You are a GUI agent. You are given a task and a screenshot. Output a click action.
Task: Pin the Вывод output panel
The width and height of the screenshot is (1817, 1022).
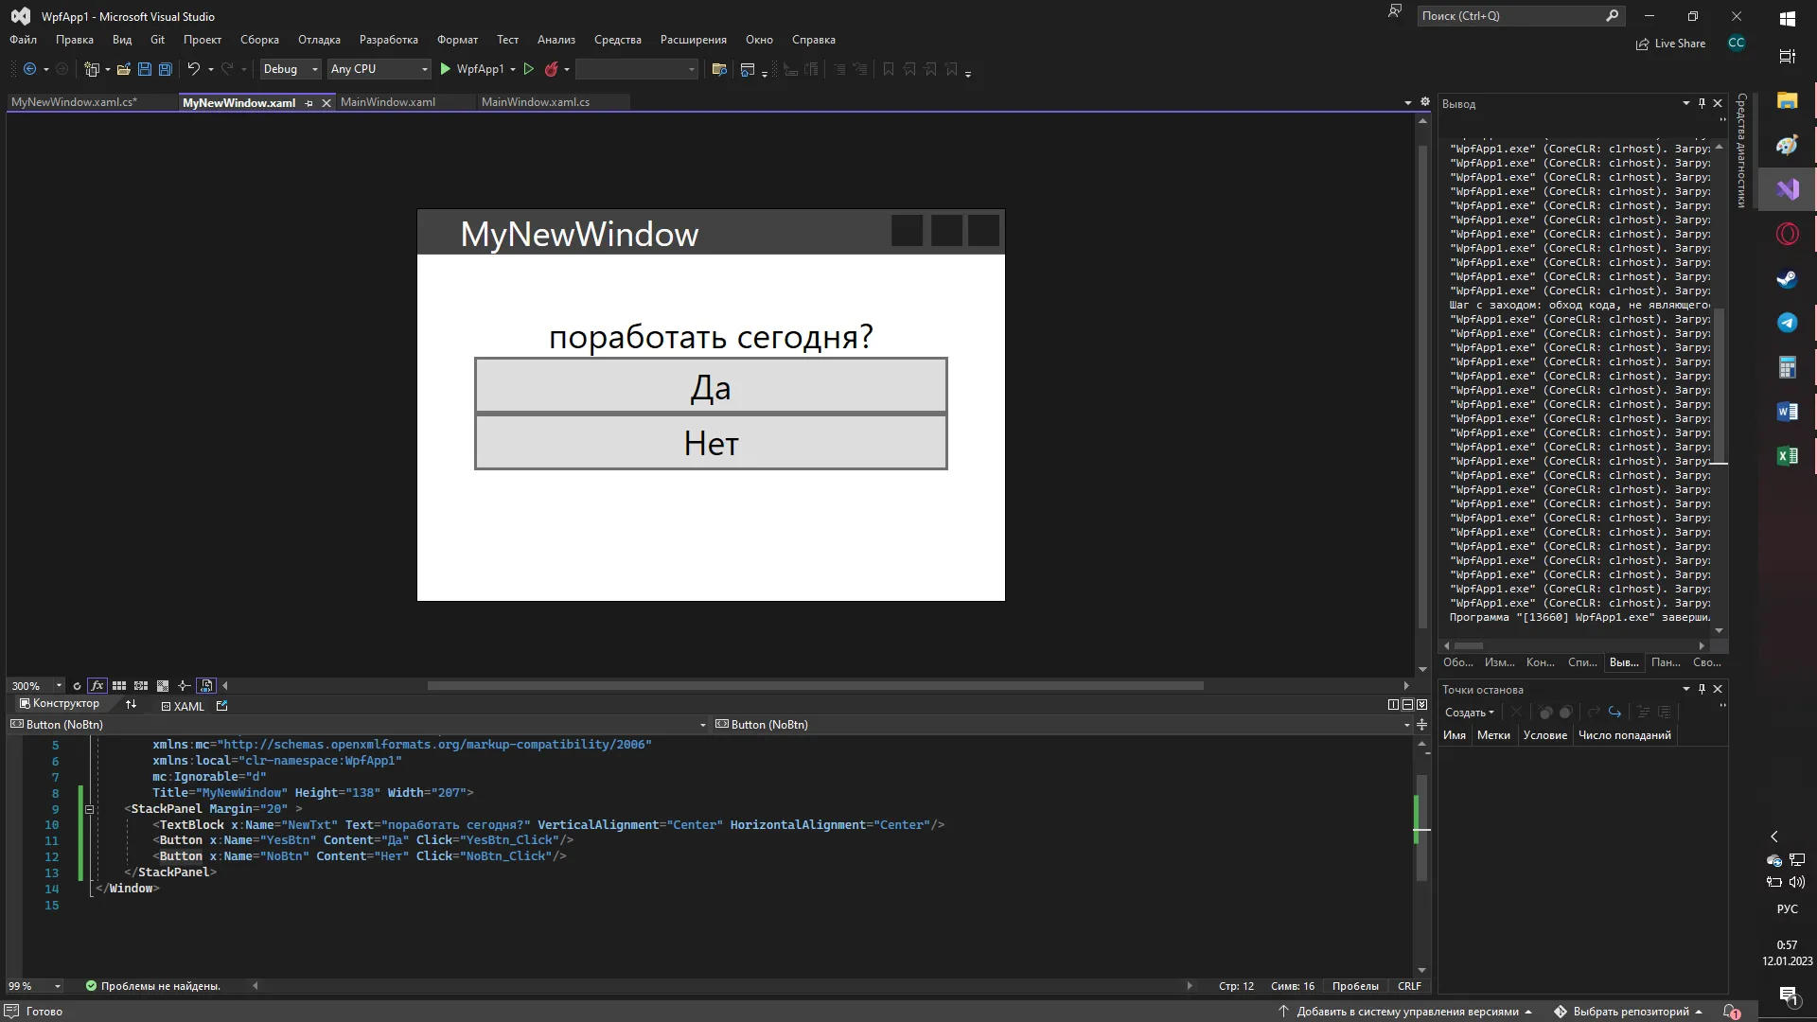[1702, 103]
